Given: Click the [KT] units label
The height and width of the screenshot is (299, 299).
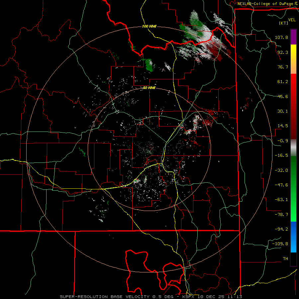Looking at the screenshot, I should click(x=283, y=23).
